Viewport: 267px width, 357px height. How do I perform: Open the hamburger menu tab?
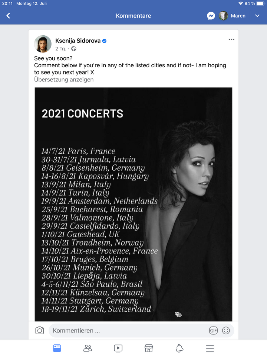[210, 348]
